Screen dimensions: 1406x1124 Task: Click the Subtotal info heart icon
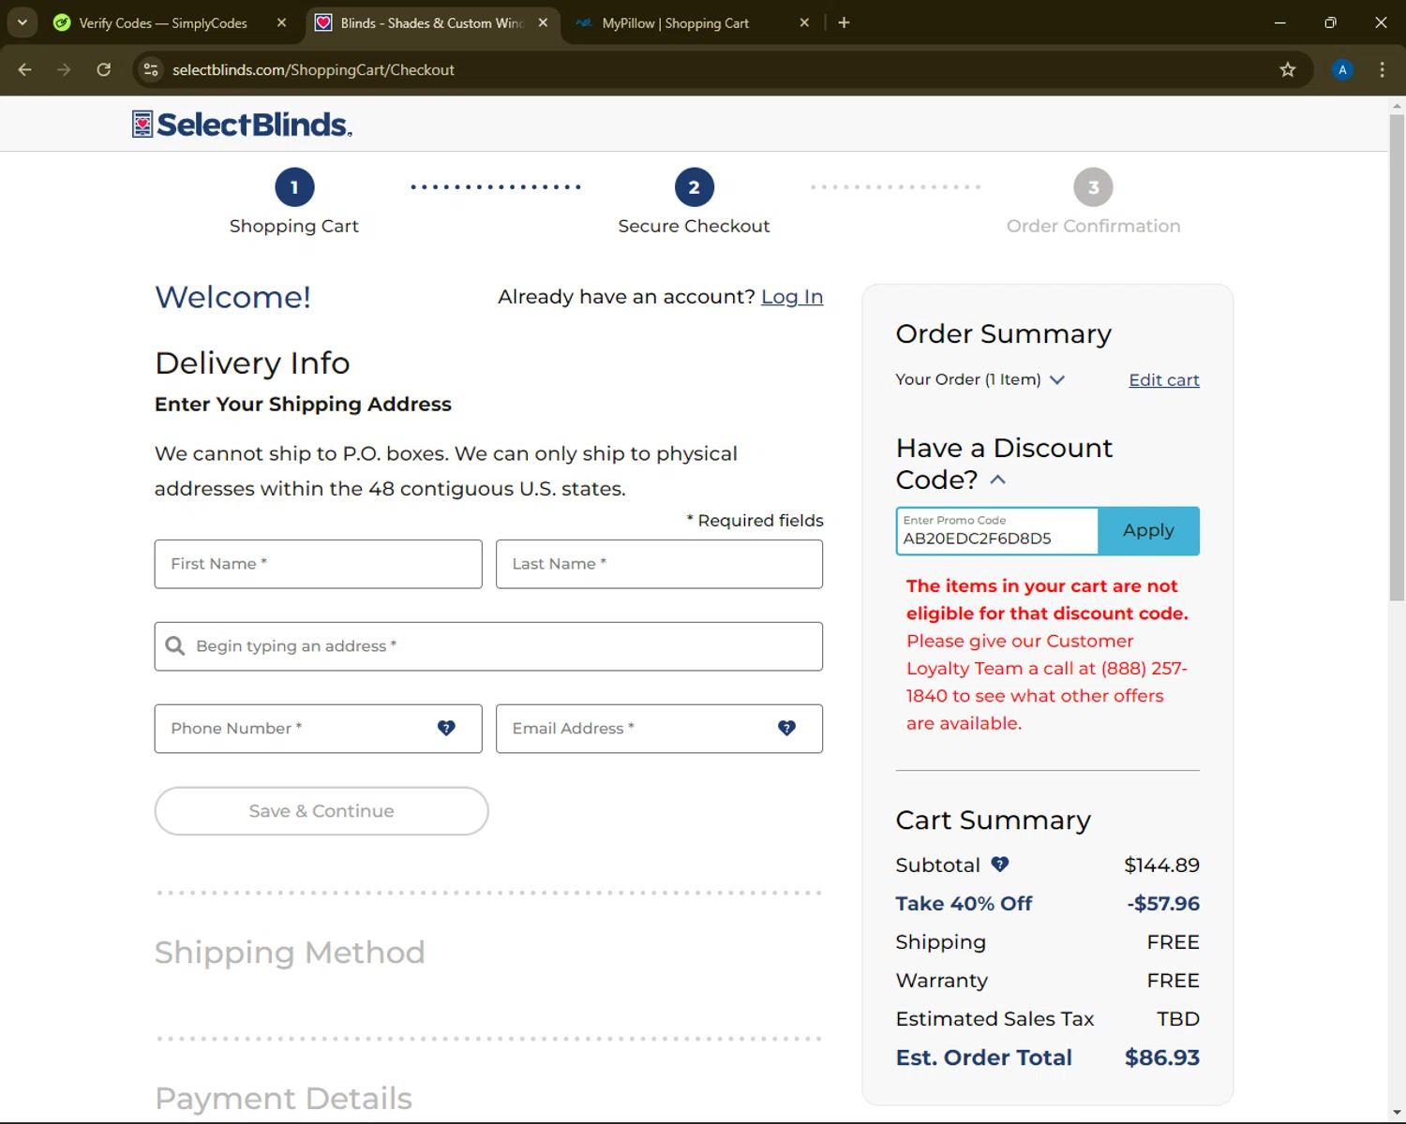coord(1000,865)
